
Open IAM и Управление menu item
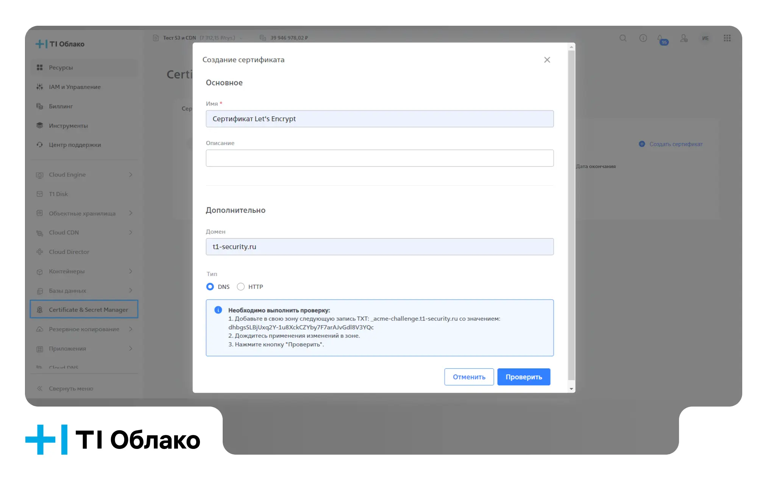(x=84, y=87)
